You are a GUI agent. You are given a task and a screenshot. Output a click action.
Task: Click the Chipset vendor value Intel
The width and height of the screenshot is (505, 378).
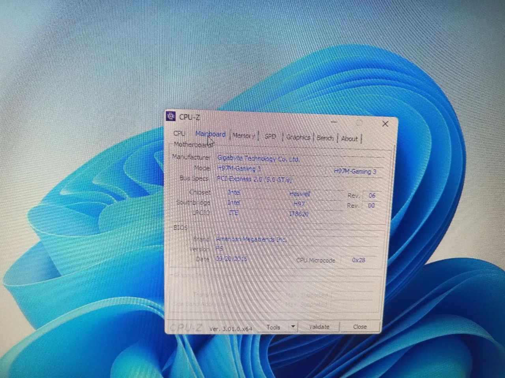(x=234, y=192)
